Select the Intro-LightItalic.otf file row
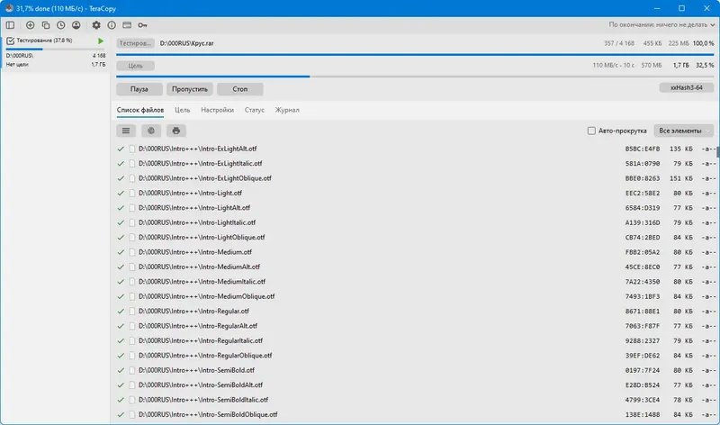Image resolution: width=720 pixels, height=425 pixels. [415, 222]
